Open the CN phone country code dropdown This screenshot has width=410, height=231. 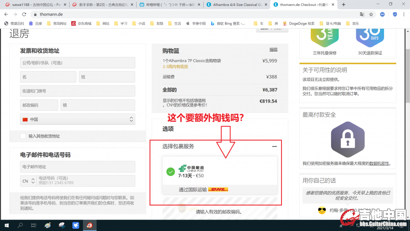click(28, 181)
